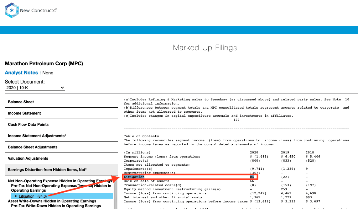Screen dimensions: 358x209
Task: Click Items not allocated to segments label
Action: (x=157, y=165)
